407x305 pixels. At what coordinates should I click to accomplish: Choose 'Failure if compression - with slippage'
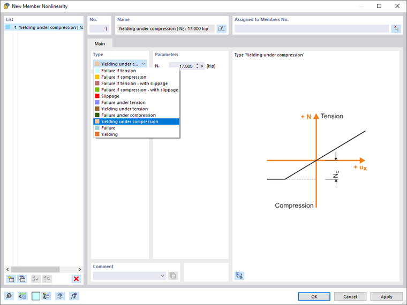[136, 90]
